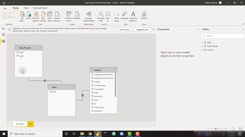Collapse the Properties pane

(198, 29)
